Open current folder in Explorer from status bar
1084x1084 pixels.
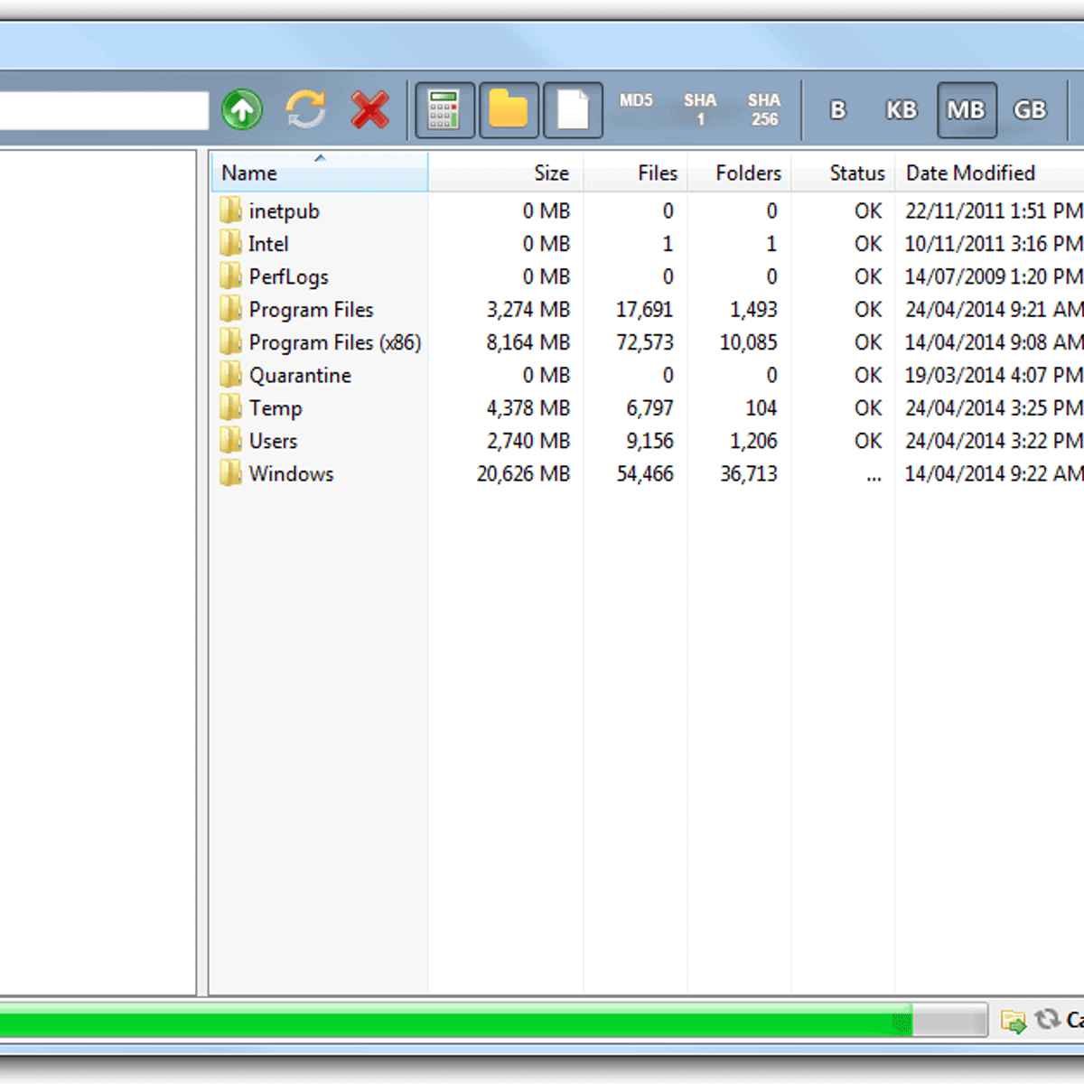pos(1015,1021)
